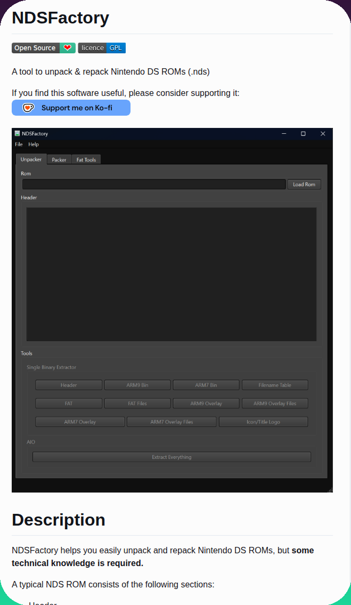Click the NDSFactory page heading

click(x=61, y=18)
